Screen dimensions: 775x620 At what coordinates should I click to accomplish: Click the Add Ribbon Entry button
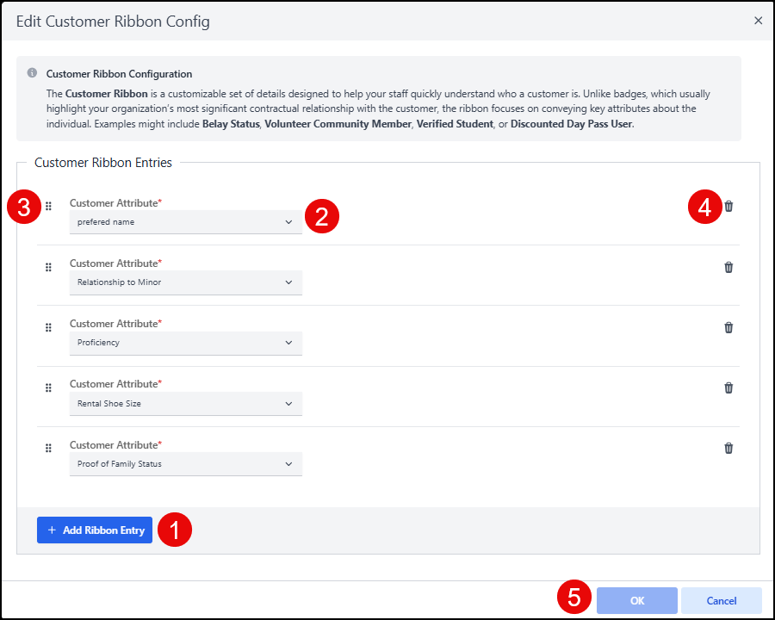[95, 530]
